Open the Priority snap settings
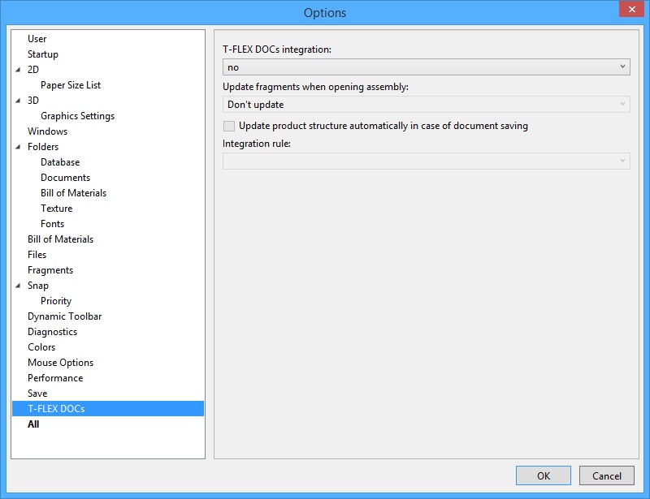 [56, 301]
